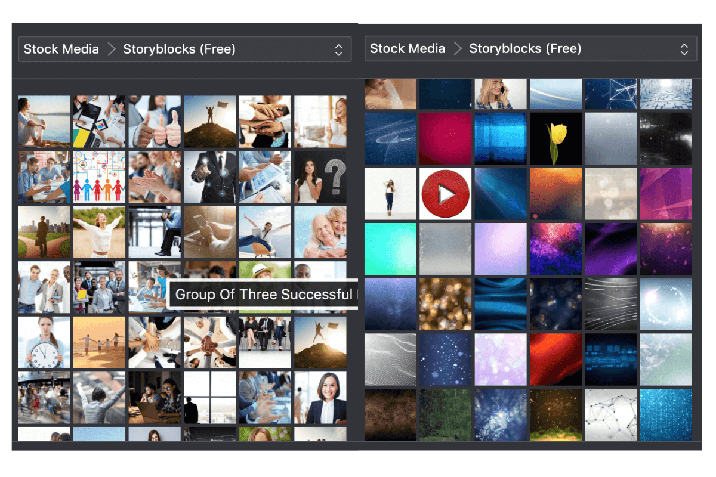716x477 pixels.
Task: Select the tablet with charts thumbnail
Action: [265, 176]
